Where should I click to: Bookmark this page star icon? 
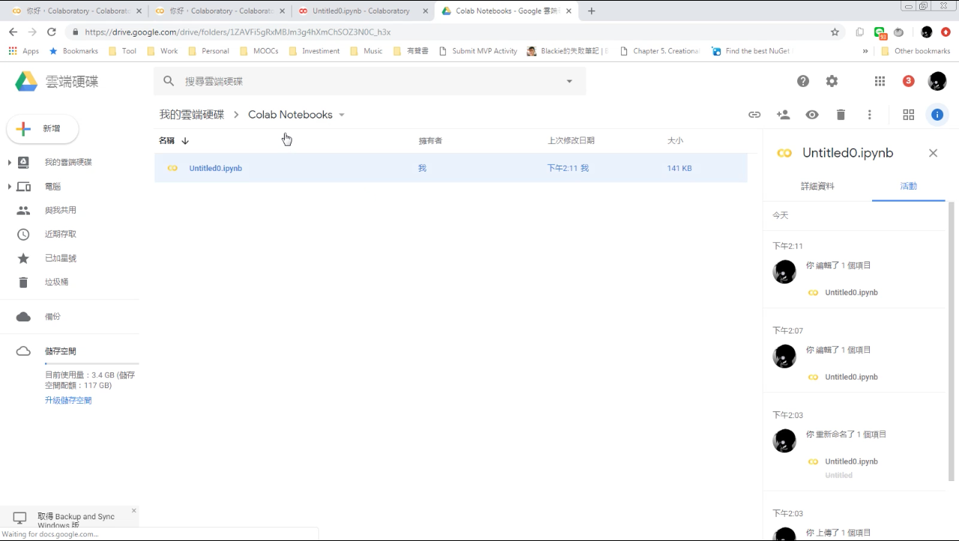(x=835, y=32)
